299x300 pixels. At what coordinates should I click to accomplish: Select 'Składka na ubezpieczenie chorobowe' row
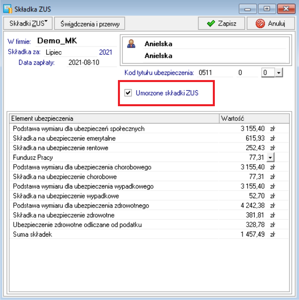149,177
